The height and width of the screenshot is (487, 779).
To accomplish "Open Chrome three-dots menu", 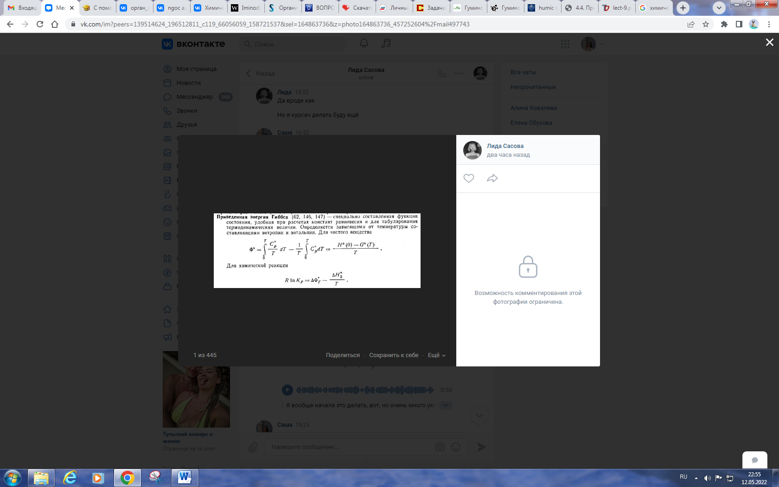I will pyautogui.click(x=769, y=24).
